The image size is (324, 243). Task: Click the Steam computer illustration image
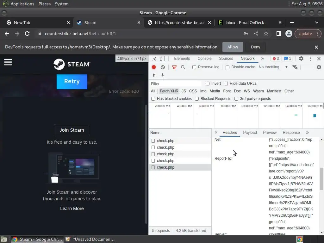pyautogui.click(x=72, y=167)
